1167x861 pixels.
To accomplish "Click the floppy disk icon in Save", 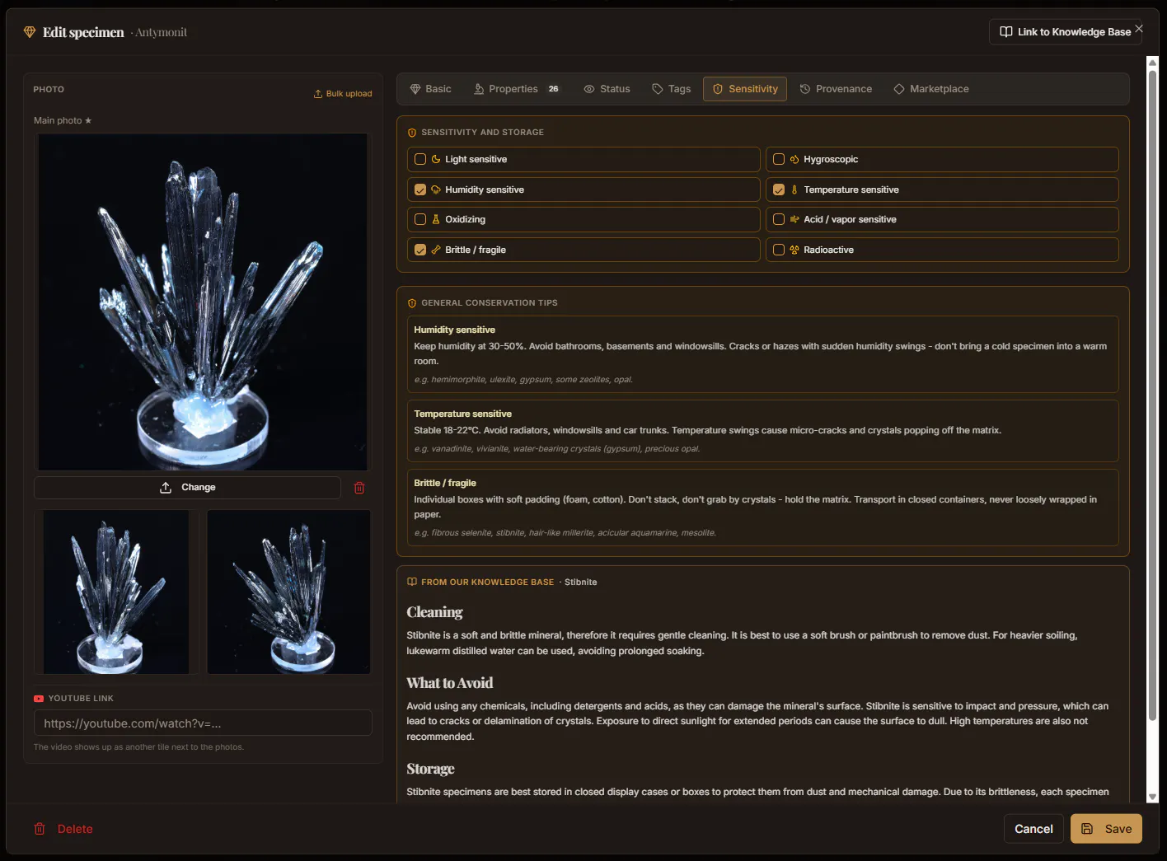I will click(1087, 829).
